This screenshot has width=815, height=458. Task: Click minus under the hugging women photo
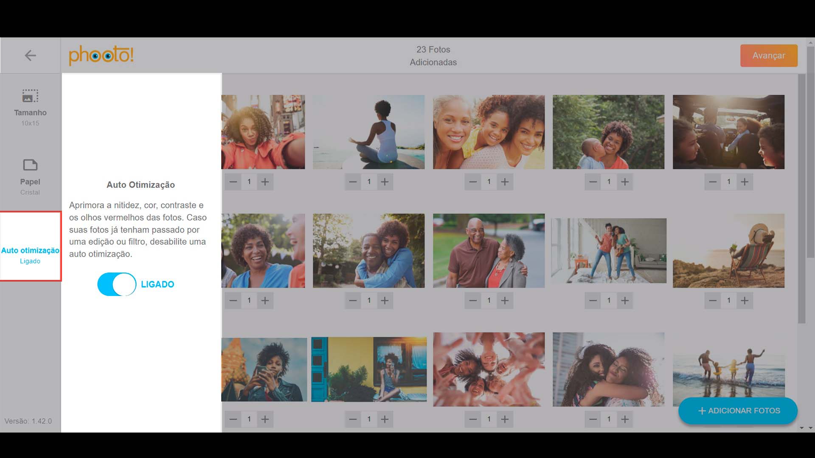tap(593, 419)
